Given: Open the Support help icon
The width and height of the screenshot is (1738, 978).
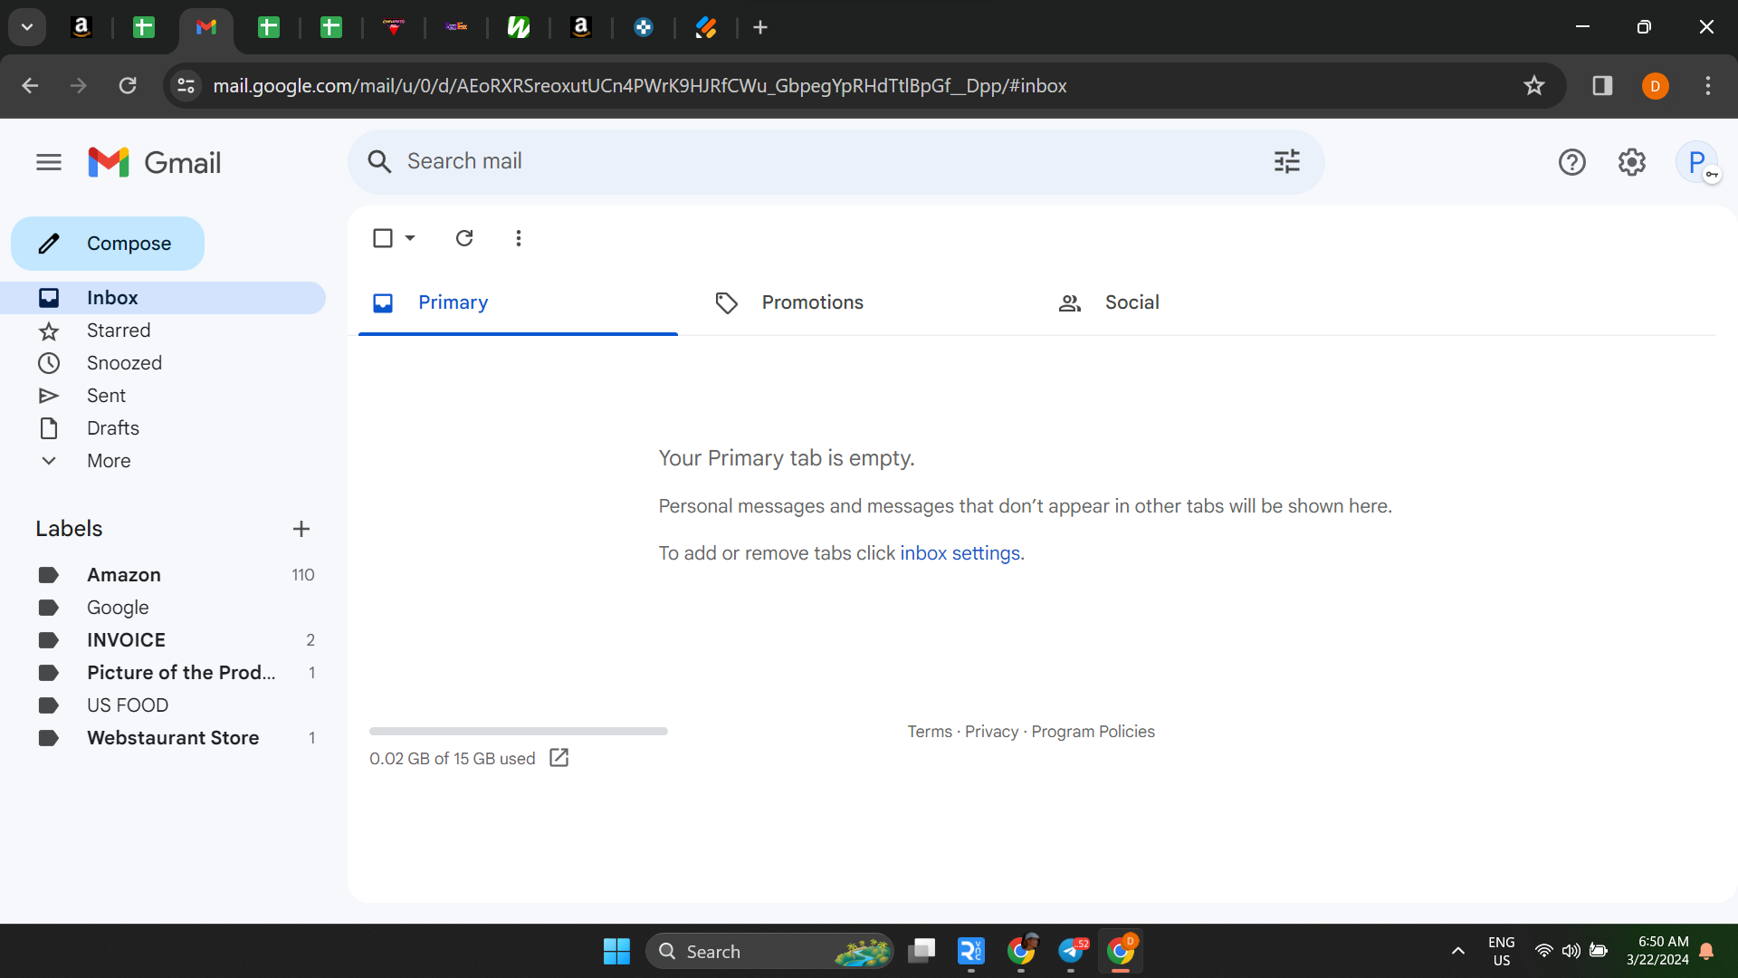Looking at the screenshot, I should click(x=1571, y=162).
